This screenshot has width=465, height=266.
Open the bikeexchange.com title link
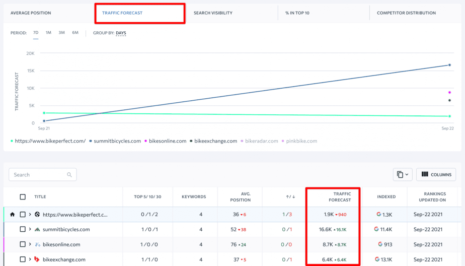[64, 259]
